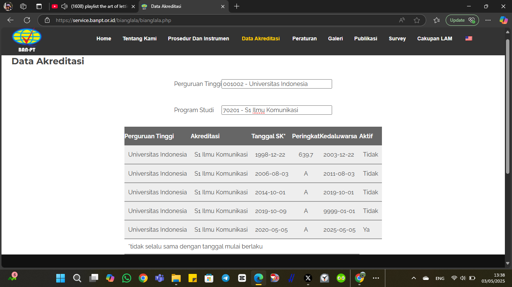Click the Tanggal SK column header
512x287 pixels.
pos(268,136)
